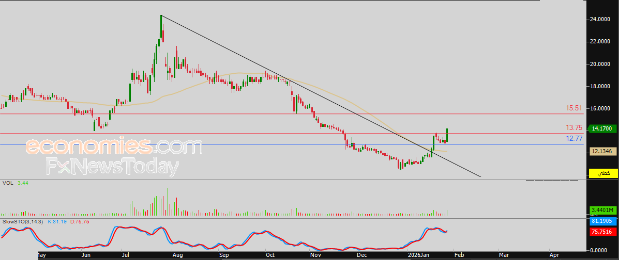
Task: Click the FxNewsToday watermark logo
Action: click(112, 167)
